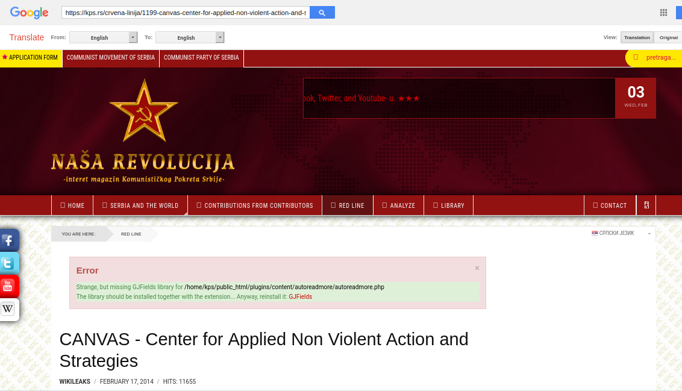Open the Application Form tab
The height and width of the screenshot is (391, 682).
click(x=31, y=58)
